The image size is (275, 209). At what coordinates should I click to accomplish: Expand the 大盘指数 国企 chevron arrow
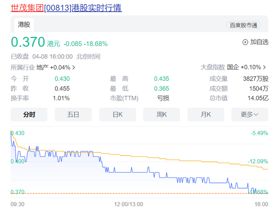[x=264, y=67]
